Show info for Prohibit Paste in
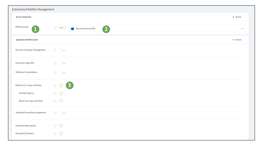Viewport: 260px width, 144px height. tap(55, 93)
